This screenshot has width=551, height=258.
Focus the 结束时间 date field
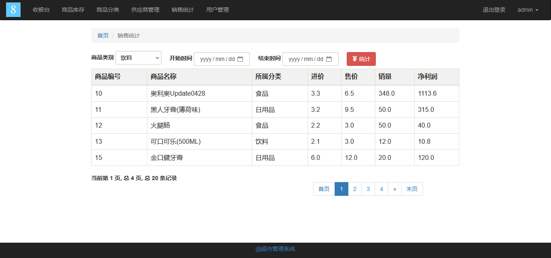pos(310,59)
